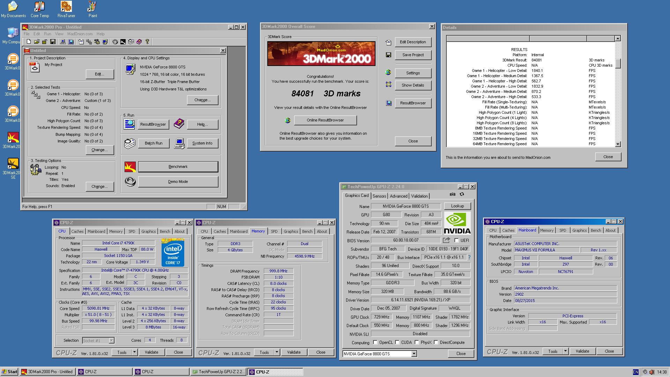Click the Details list scroll-up arrow
This screenshot has height=377, width=670.
click(618, 38)
